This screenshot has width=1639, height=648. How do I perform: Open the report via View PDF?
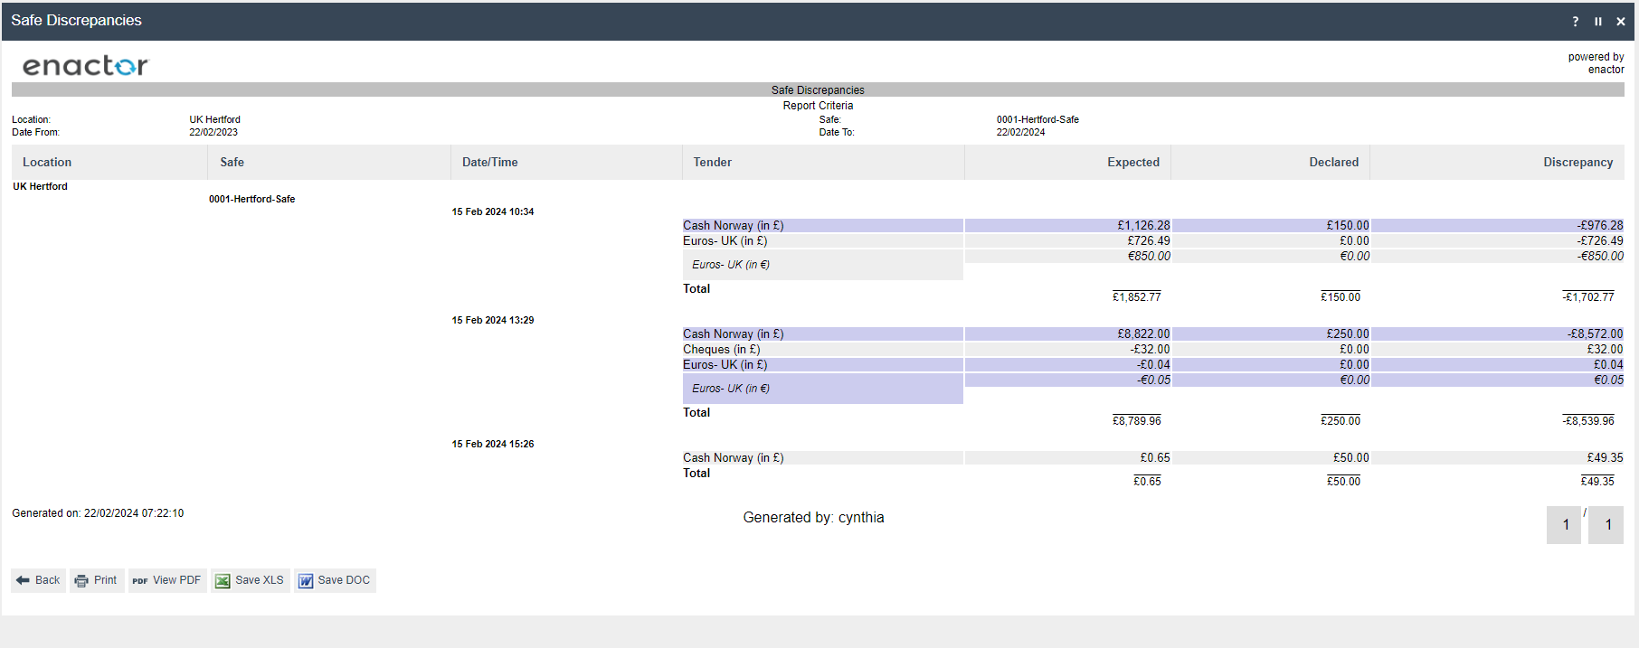(167, 580)
